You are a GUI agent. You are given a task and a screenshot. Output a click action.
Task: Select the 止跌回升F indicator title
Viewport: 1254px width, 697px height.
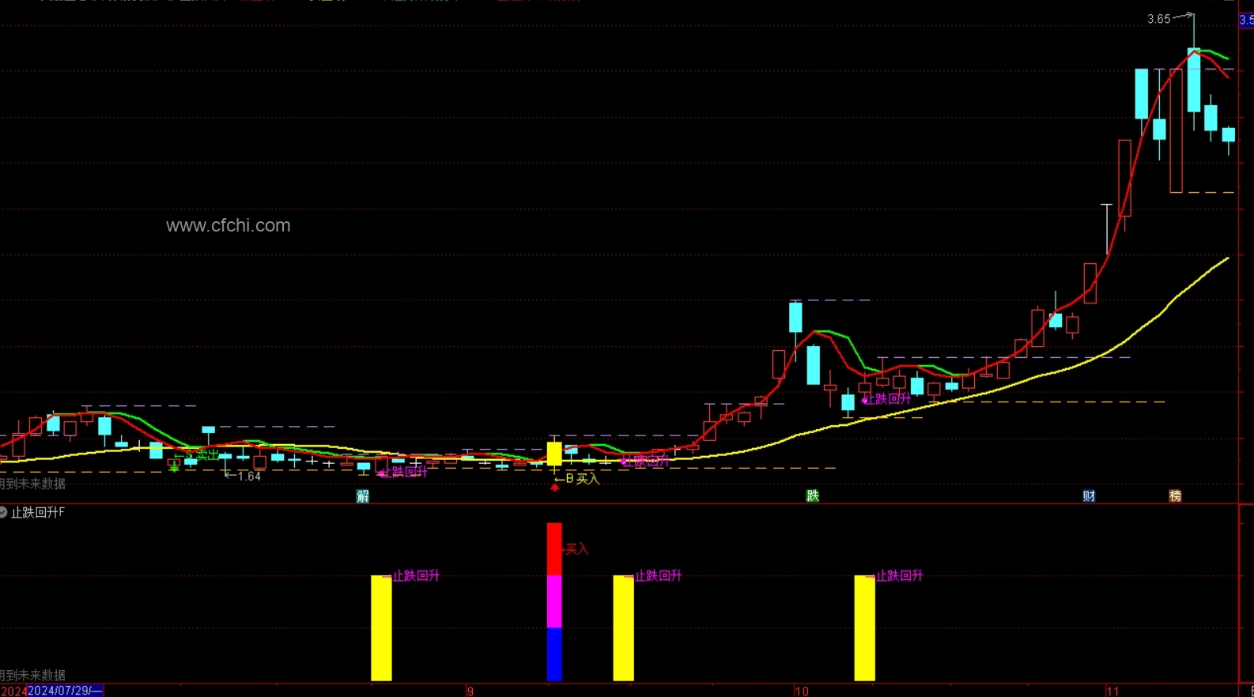38,512
